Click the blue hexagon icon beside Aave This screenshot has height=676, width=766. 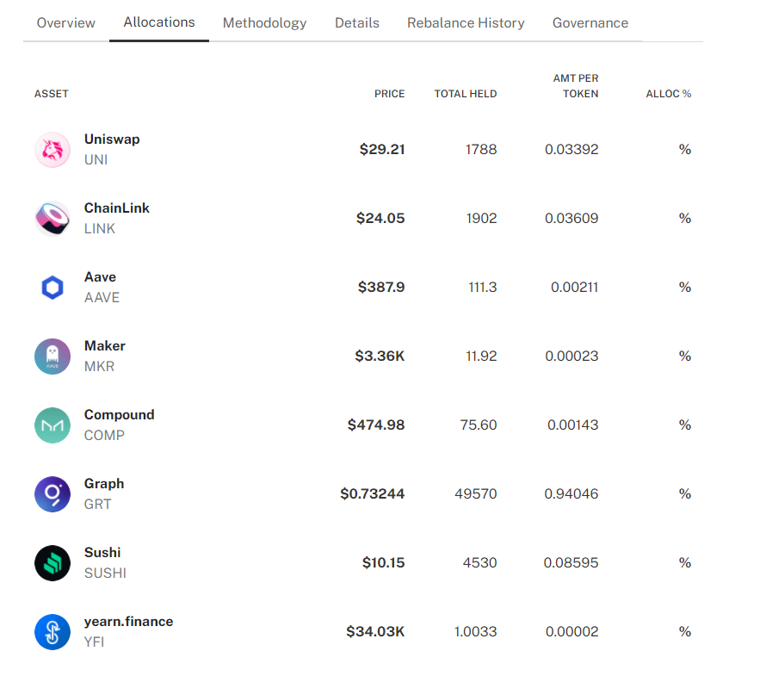(x=53, y=288)
